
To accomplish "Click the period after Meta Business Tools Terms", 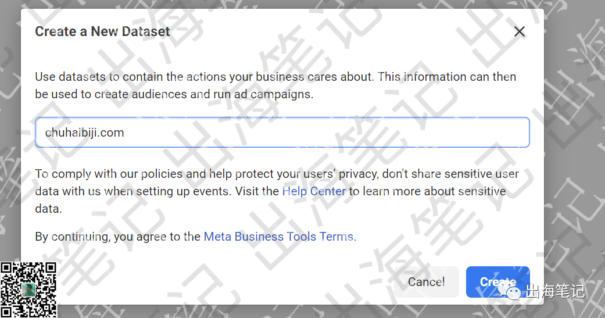I will pos(355,237).
